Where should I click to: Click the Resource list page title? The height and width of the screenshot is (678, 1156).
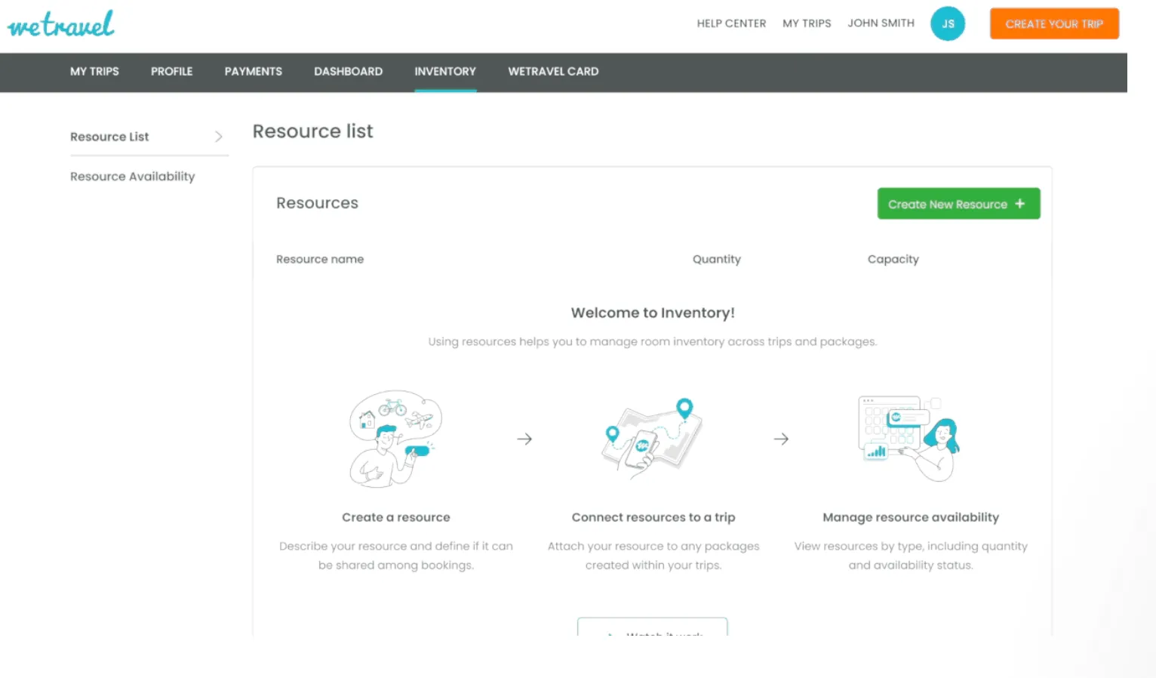pos(312,131)
